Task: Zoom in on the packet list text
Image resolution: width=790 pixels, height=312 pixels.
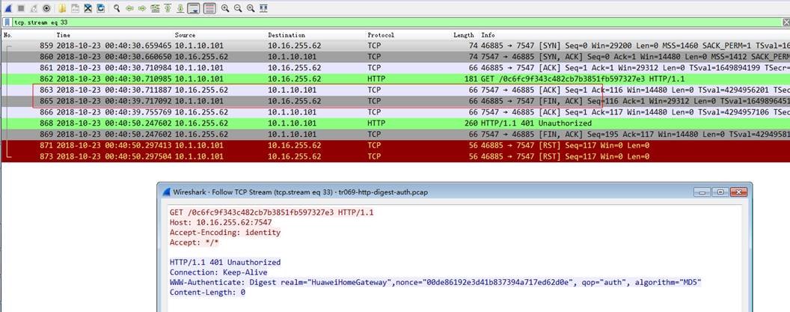Action: pos(226,8)
